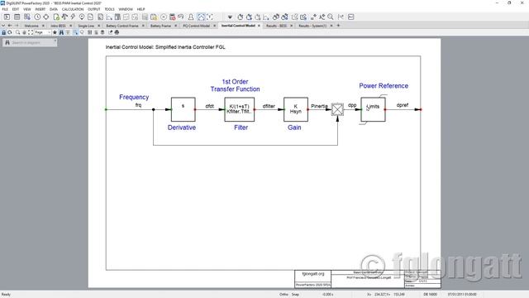The height and width of the screenshot is (298, 529).
Task: Click the export diagram icon beside printer
Action: click(110, 32)
